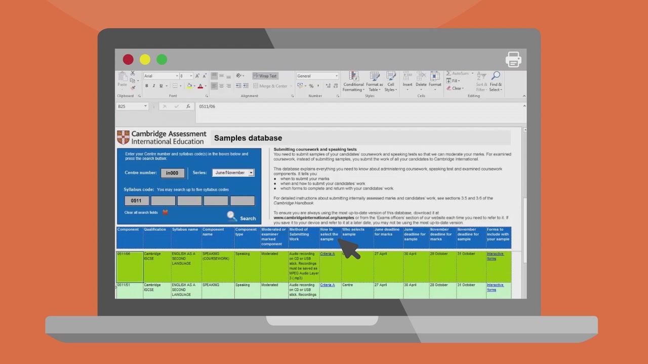Viewport: 648px width, 364px height.
Task: Click the Decrease Indent icon
Action: tap(238, 86)
